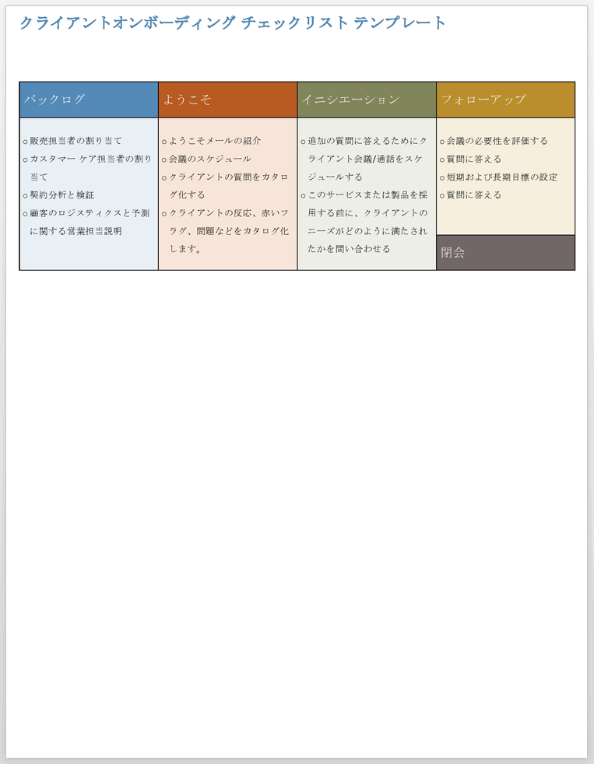The height and width of the screenshot is (764, 594).
Task: Click the document title クライアントオンボーディング チェックリスト テンプレート
Action: click(x=233, y=23)
